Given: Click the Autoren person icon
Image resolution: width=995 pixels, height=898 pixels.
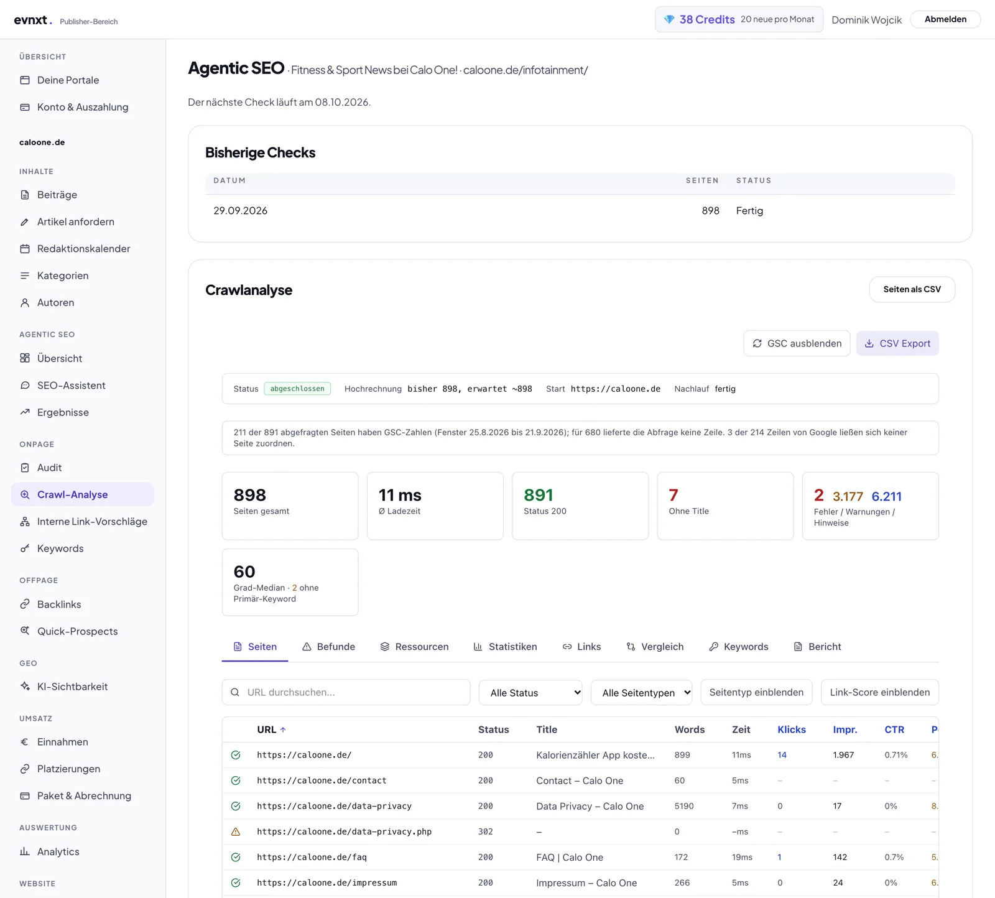Looking at the screenshot, I should [x=25, y=302].
